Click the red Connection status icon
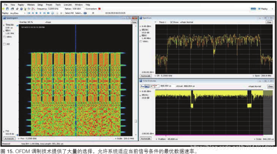 click(x=100, y=9)
